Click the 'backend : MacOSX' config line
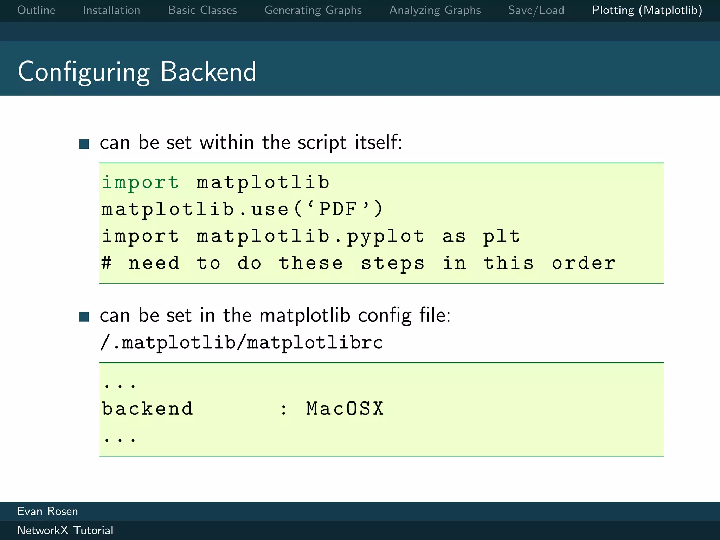 click(243, 409)
